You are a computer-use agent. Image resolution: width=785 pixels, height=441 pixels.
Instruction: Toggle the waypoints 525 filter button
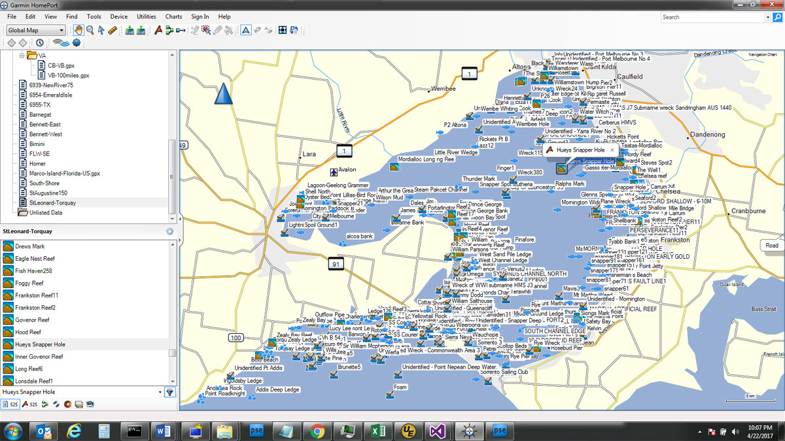[x=10, y=404]
